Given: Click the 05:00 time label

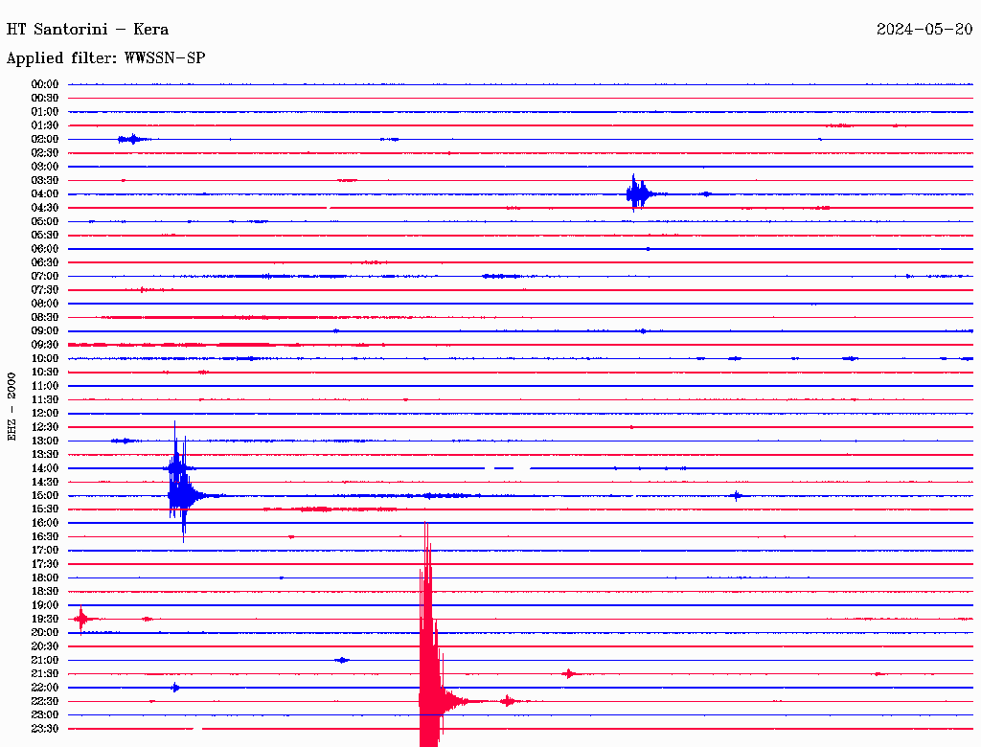Looking at the screenshot, I should tap(45, 221).
